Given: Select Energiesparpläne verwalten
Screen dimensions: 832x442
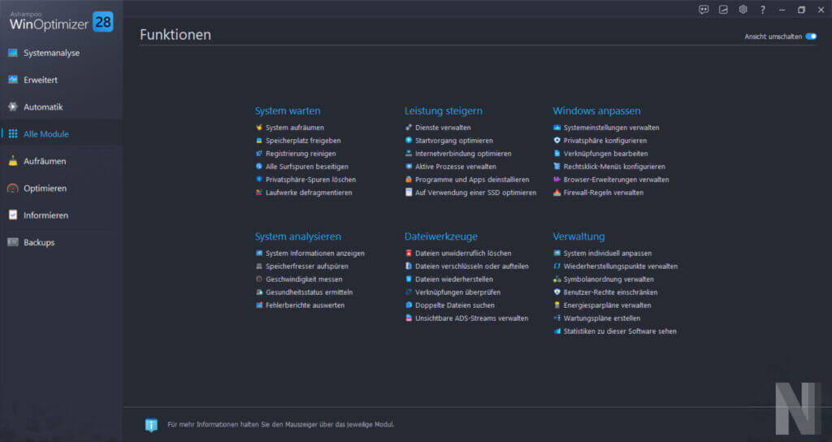Looking at the screenshot, I should pos(607,305).
